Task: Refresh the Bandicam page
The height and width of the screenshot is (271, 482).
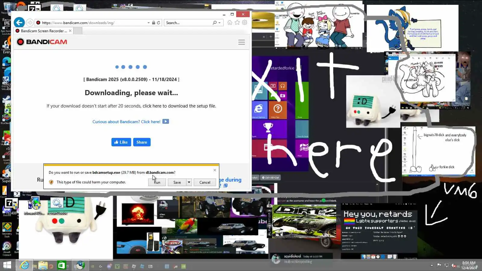Action: [158, 23]
